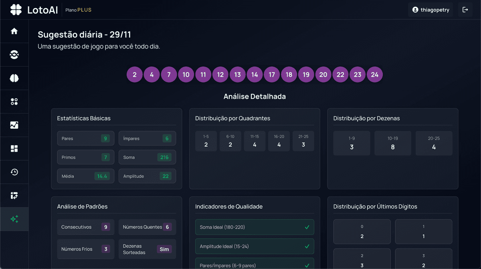Click the Pares statistic box

[86, 138]
